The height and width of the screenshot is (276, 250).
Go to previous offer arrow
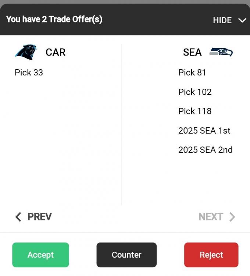[18, 217]
